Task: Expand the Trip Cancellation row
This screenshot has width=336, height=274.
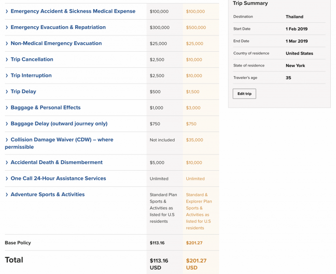Action: [32, 60]
